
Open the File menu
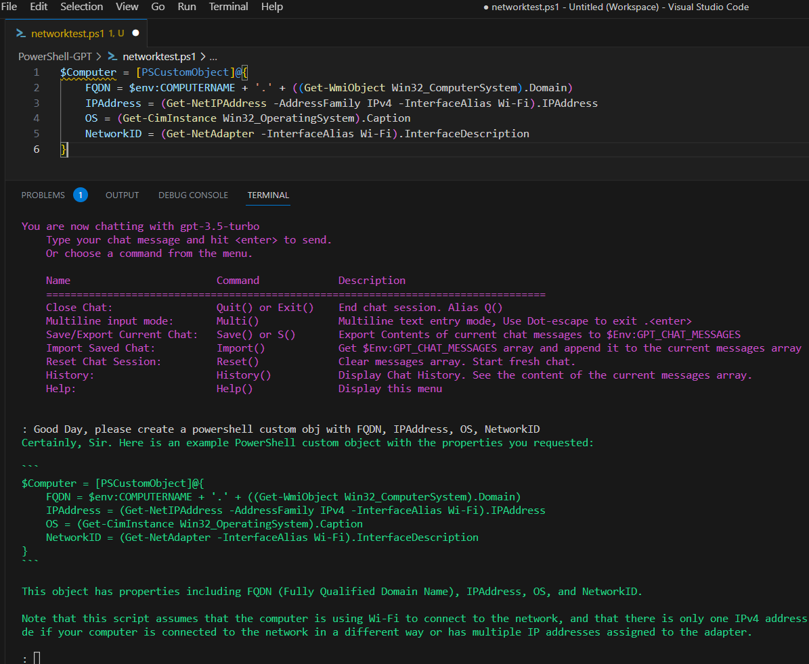click(x=9, y=7)
